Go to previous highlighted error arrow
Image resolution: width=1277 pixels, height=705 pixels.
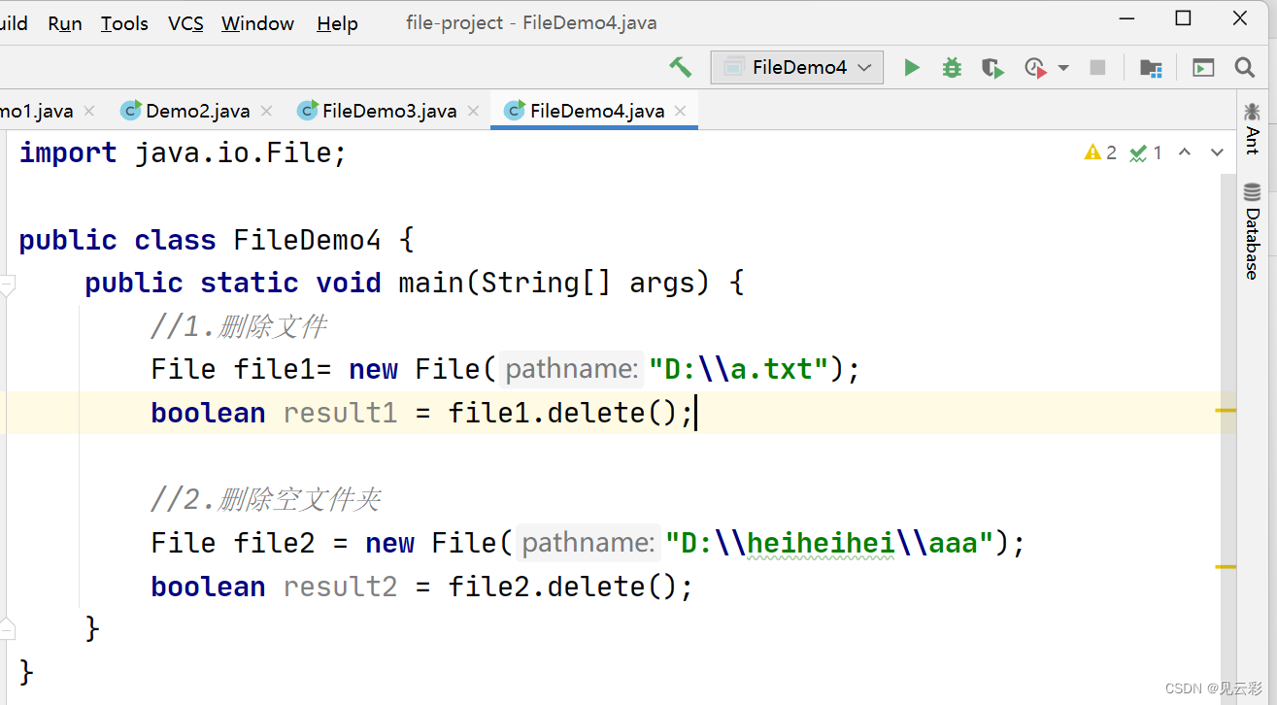[1185, 152]
